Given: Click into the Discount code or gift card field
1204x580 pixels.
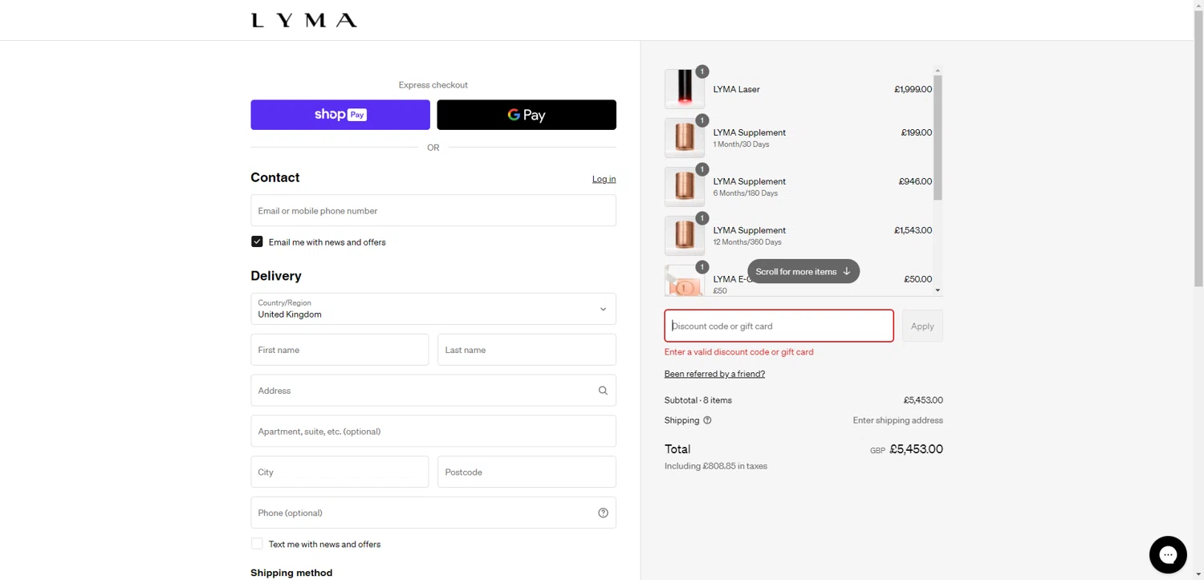Looking at the screenshot, I should [x=779, y=327].
